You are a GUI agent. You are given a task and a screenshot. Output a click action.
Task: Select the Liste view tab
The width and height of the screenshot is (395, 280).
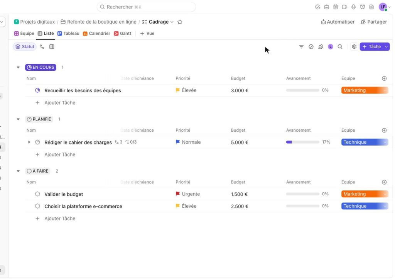pyautogui.click(x=46, y=34)
